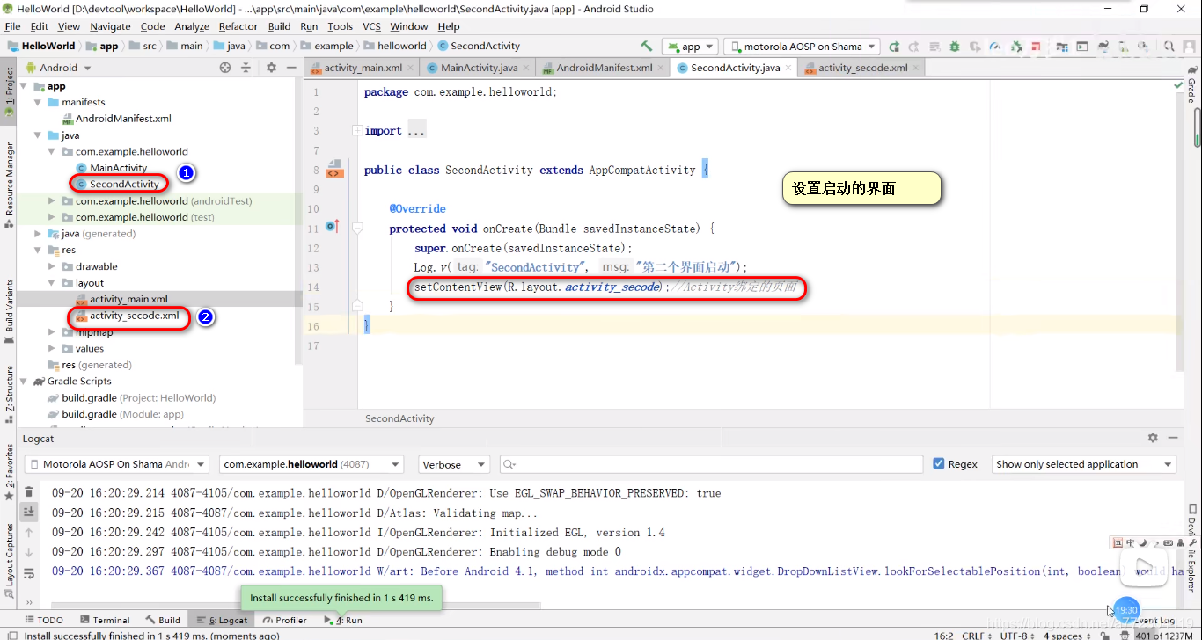
Task: Select MainActivity in project tree
Action: tap(118, 168)
